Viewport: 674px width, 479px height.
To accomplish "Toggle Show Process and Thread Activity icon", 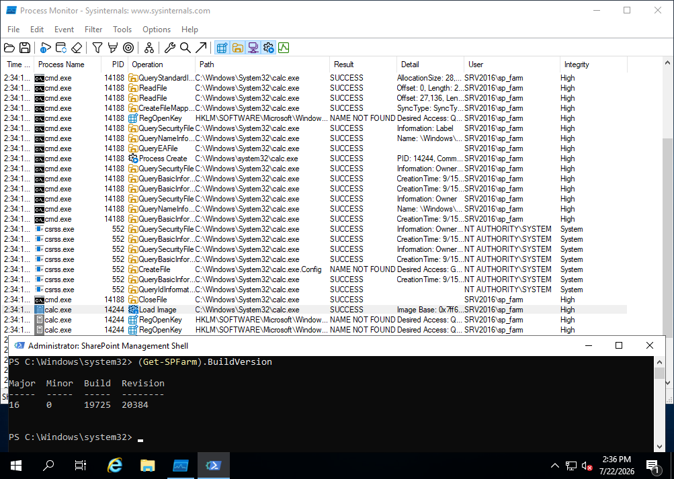I will [x=269, y=48].
